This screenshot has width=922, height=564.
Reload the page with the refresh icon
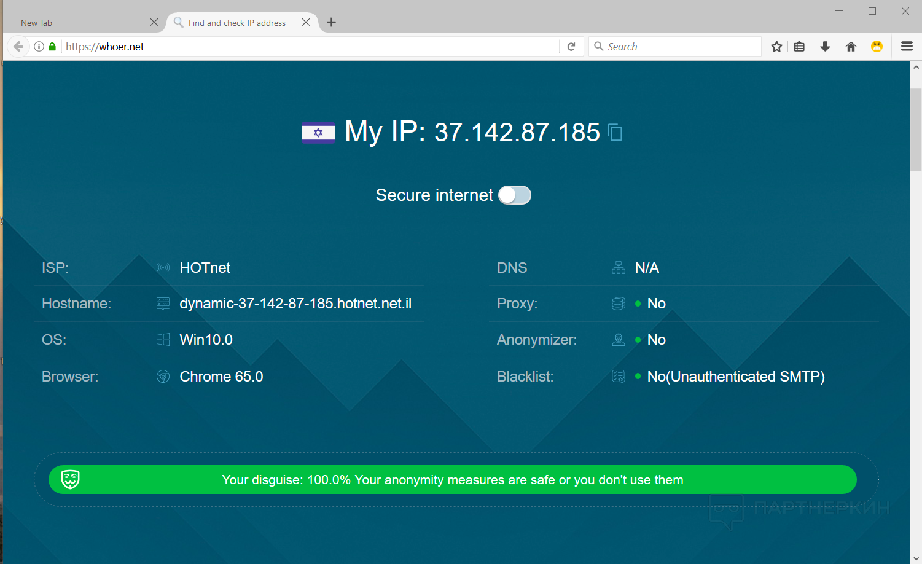(571, 47)
